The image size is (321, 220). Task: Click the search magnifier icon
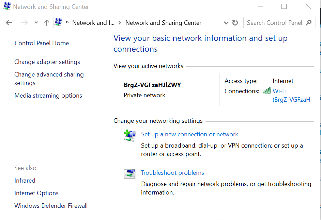coord(309,23)
